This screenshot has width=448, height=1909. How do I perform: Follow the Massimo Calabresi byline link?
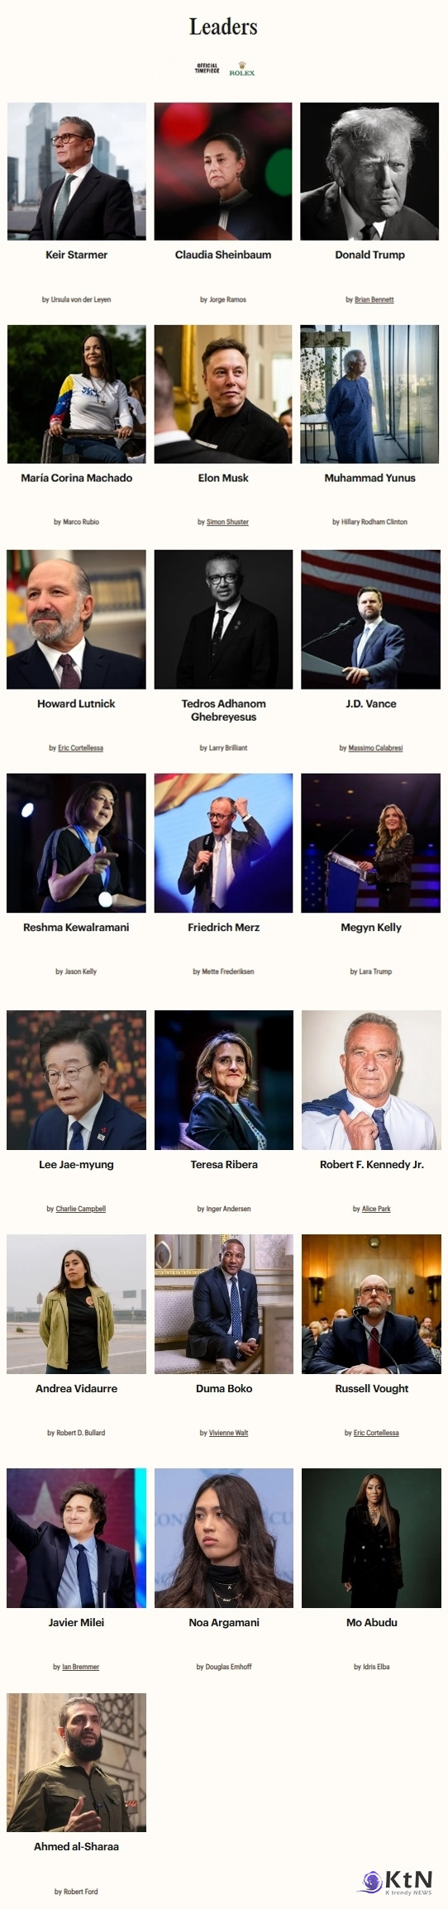pos(375,747)
